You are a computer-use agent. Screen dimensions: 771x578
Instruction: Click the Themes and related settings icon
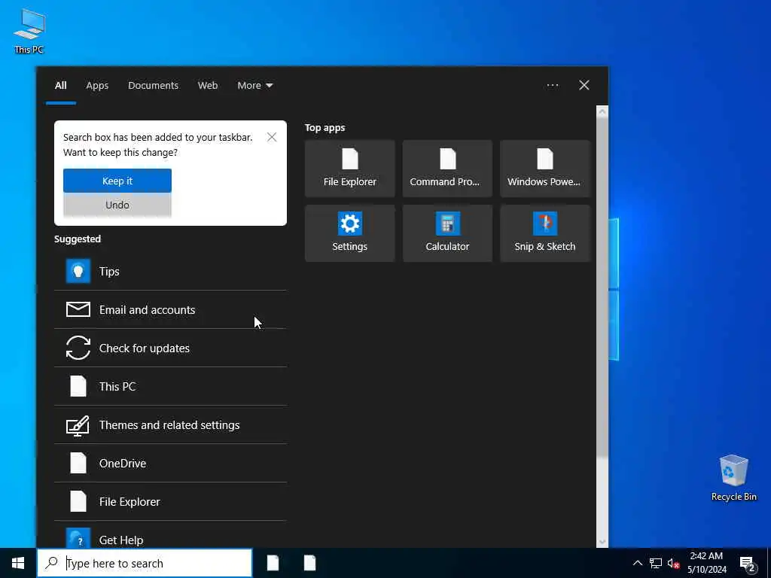(78, 425)
